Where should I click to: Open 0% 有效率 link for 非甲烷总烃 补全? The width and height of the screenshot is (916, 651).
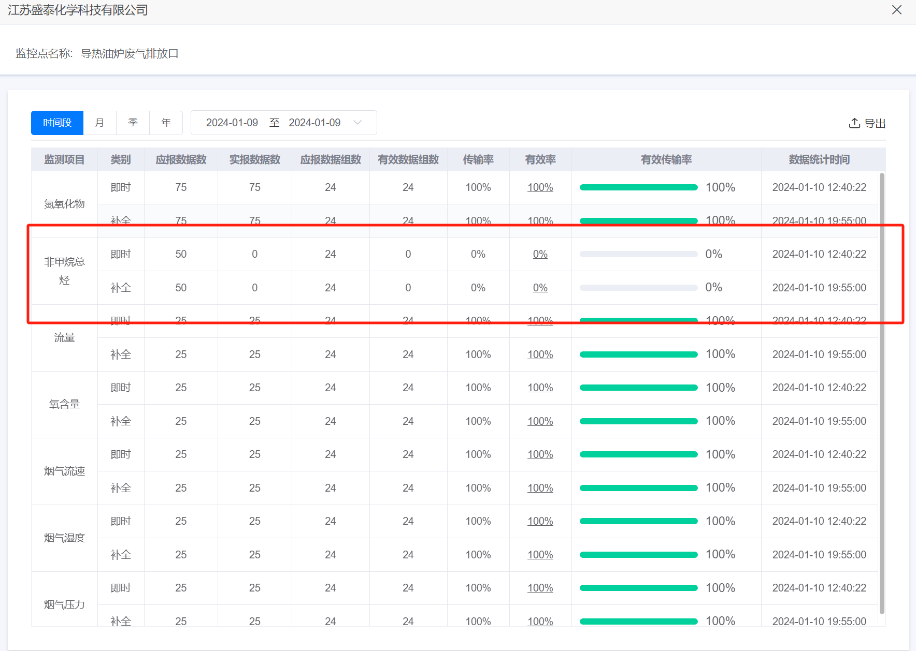540,288
